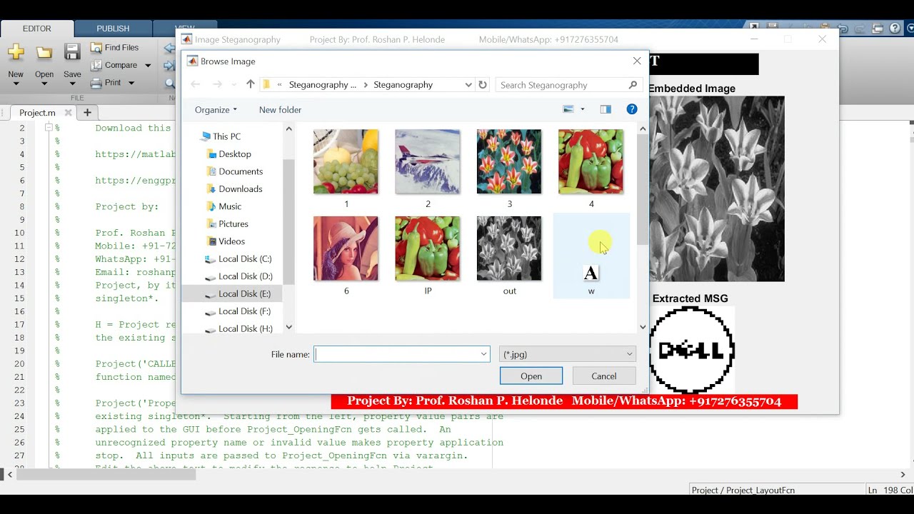The height and width of the screenshot is (514, 914).
Task: Click the Redo arrow in MATLAB quick access bar
Action: point(860,29)
